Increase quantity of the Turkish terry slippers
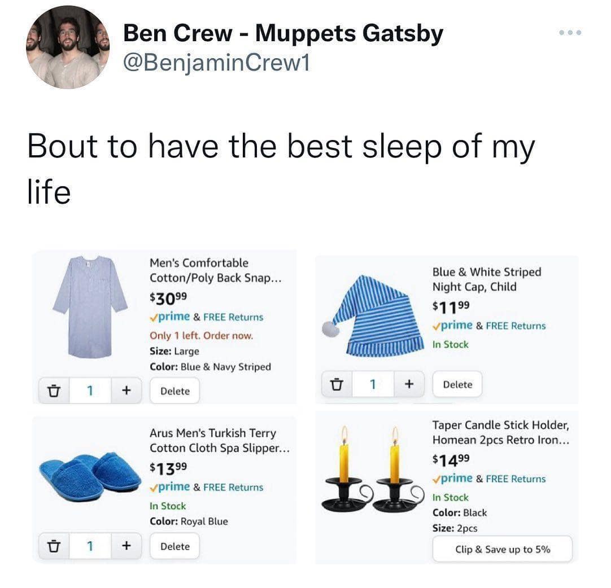The image size is (611, 588). coord(126,546)
